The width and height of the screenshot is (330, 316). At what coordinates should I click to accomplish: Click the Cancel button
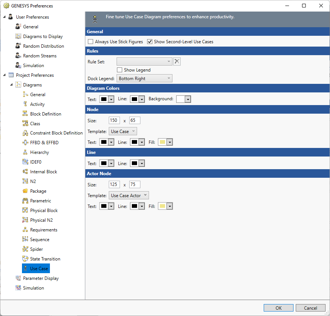click(x=311, y=308)
